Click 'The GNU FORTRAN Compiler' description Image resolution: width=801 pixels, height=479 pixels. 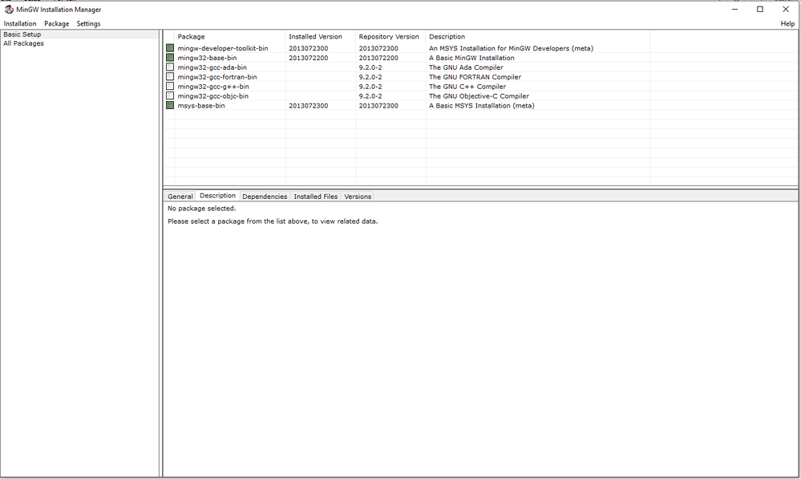(475, 77)
